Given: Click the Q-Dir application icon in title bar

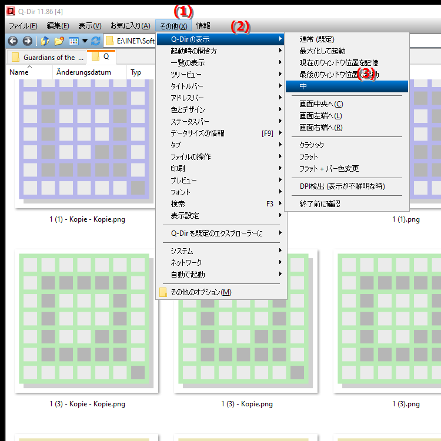Looking at the screenshot, I should 11,11.
